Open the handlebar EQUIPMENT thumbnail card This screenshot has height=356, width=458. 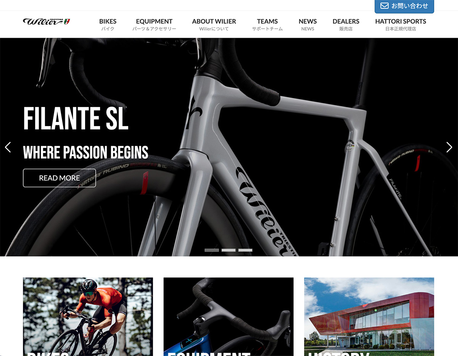point(229,317)
